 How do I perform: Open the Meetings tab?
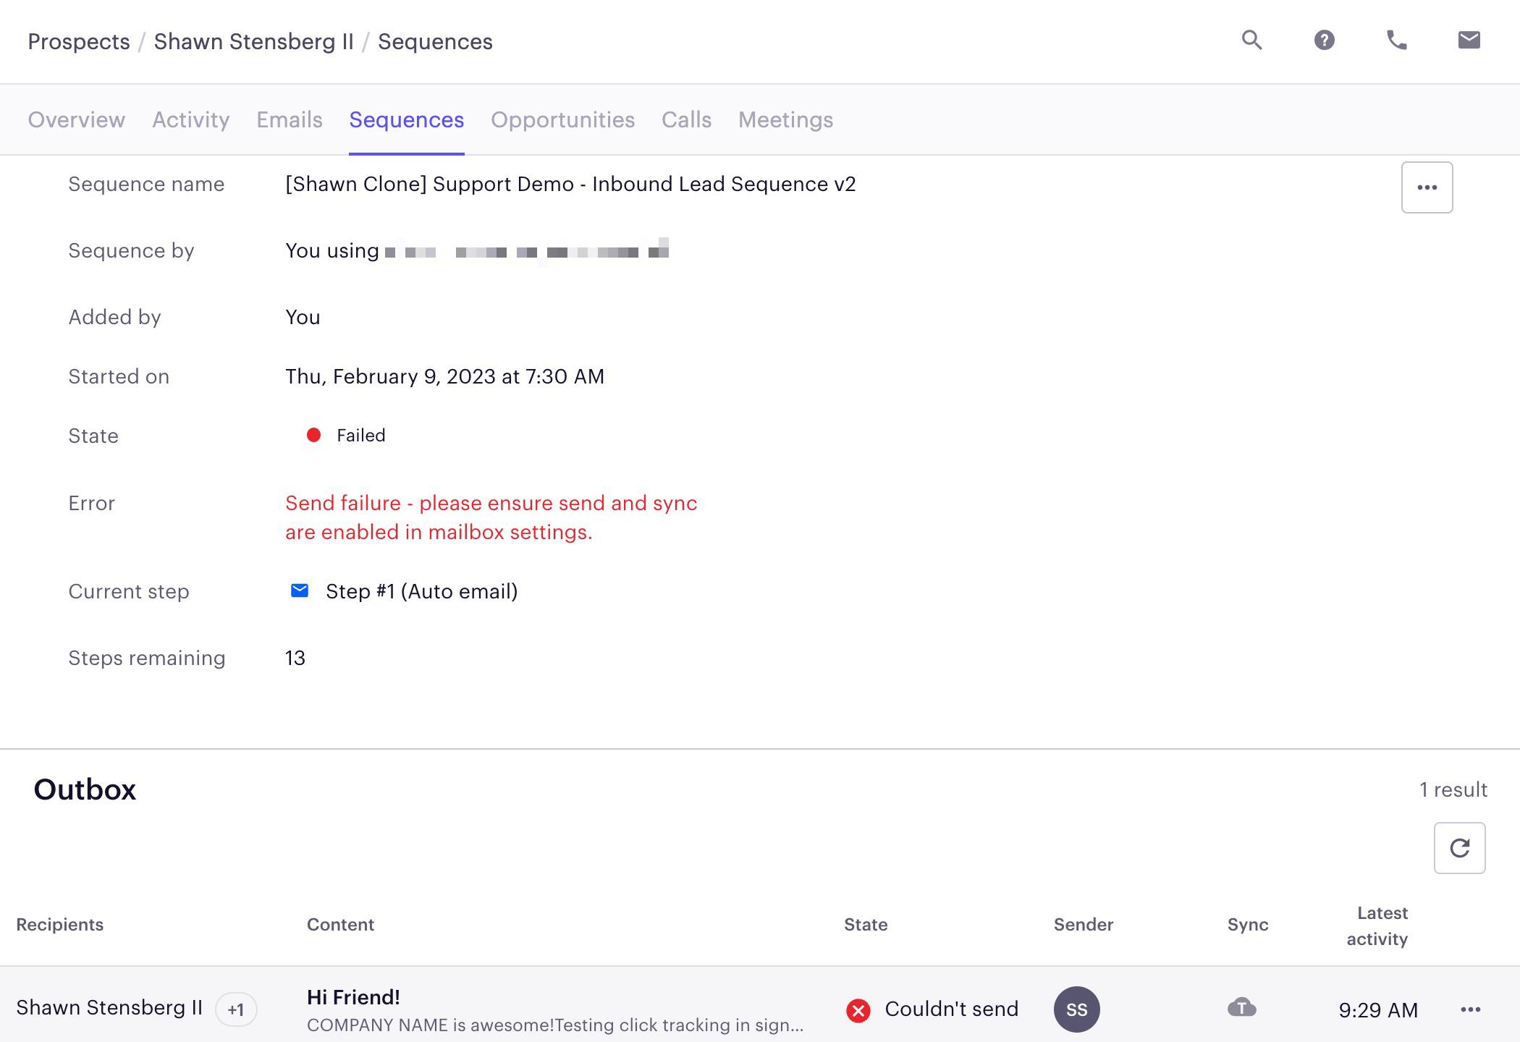pos(785,119)
